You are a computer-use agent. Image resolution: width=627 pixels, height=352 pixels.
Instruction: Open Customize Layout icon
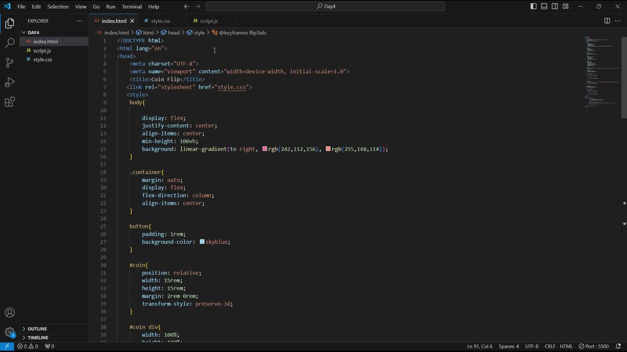[566, 6]
